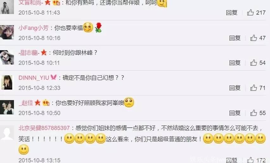The height and width of the screenshot is (163, 270).
Task: Open 小Fang小芳's profile via username
Action: point(34,28)
